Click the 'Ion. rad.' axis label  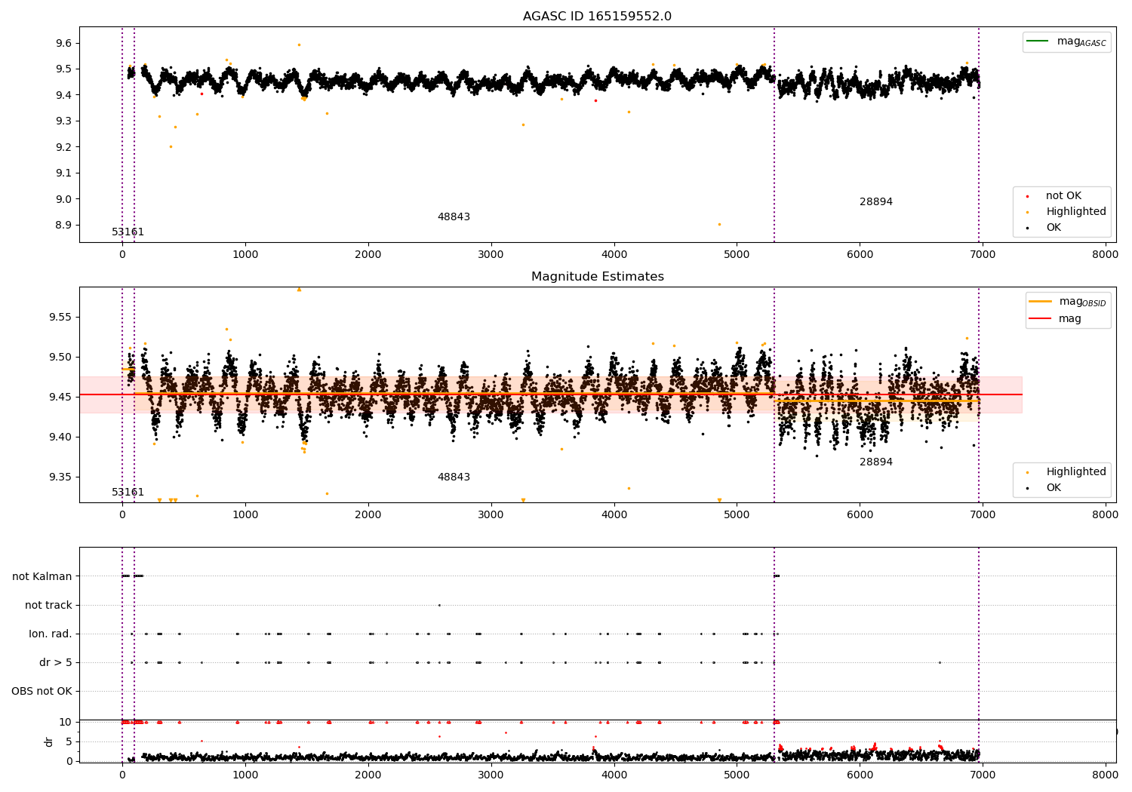point(51,634)
